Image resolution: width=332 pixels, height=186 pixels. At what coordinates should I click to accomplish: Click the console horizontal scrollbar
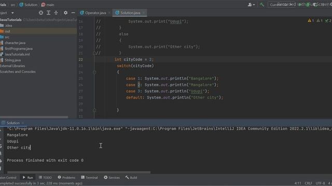pos(79,172)
